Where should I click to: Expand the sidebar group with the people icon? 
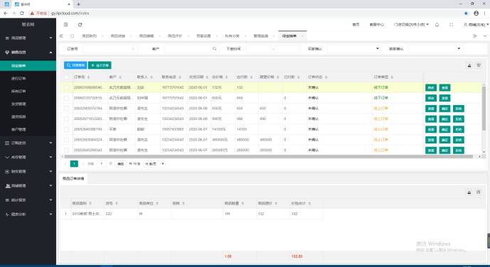coord(28,186)
